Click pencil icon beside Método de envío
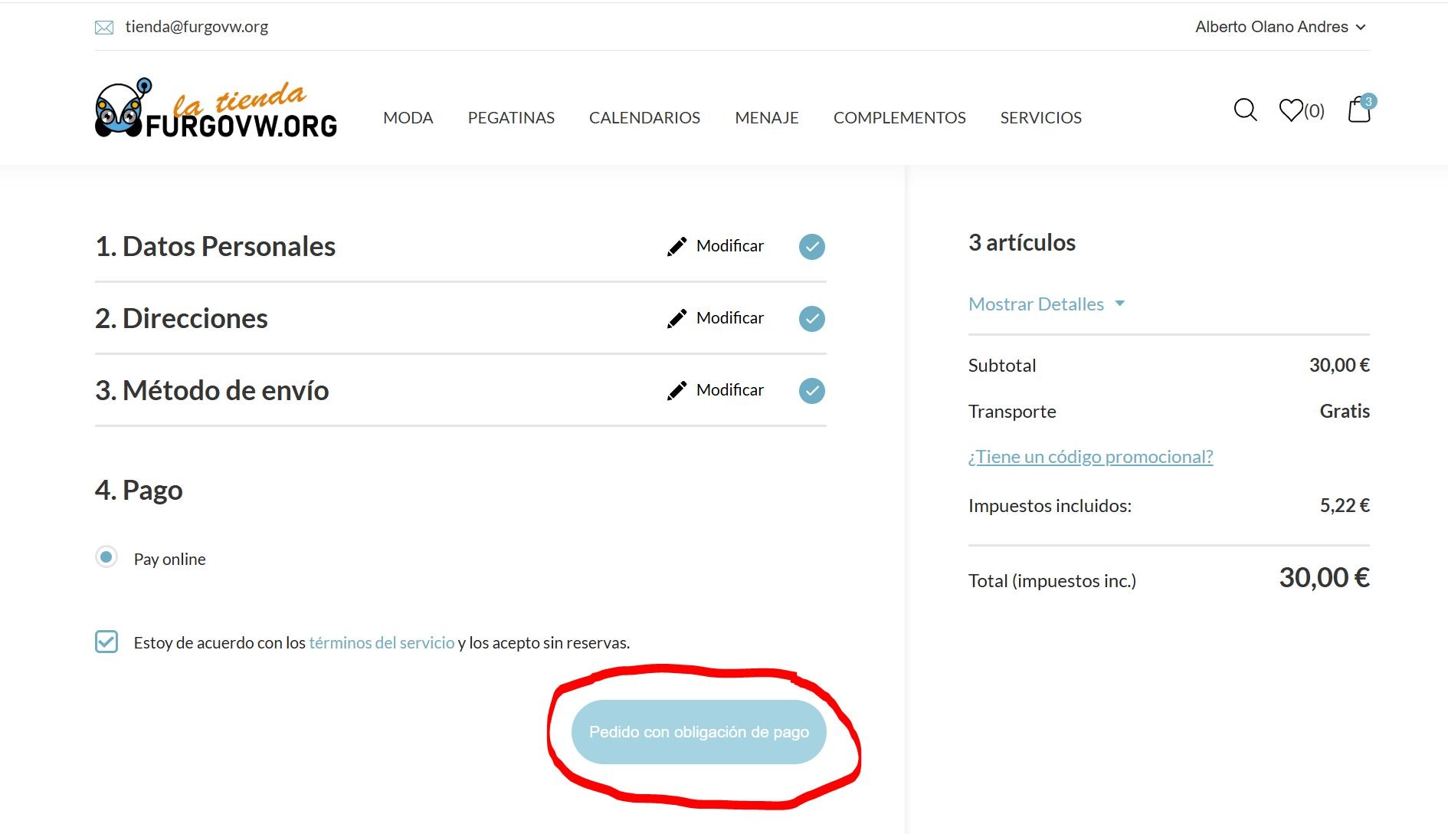The width and height of the screenshot is (1448, 834). 676,391
